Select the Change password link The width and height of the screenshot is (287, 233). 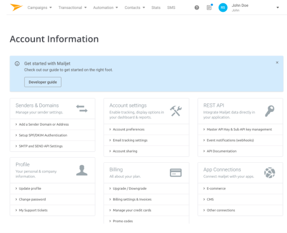point(32,199)
